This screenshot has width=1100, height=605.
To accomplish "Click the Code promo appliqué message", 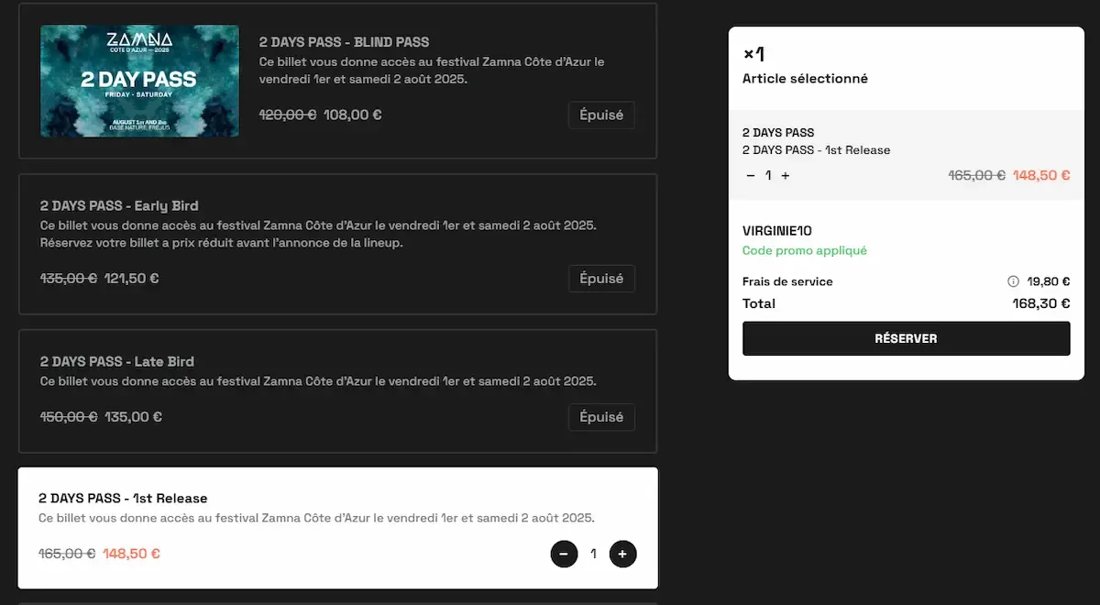I will 805,250.
